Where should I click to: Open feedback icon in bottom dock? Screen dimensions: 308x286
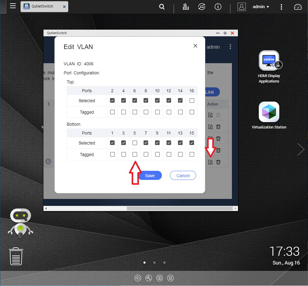coord(170,278)
